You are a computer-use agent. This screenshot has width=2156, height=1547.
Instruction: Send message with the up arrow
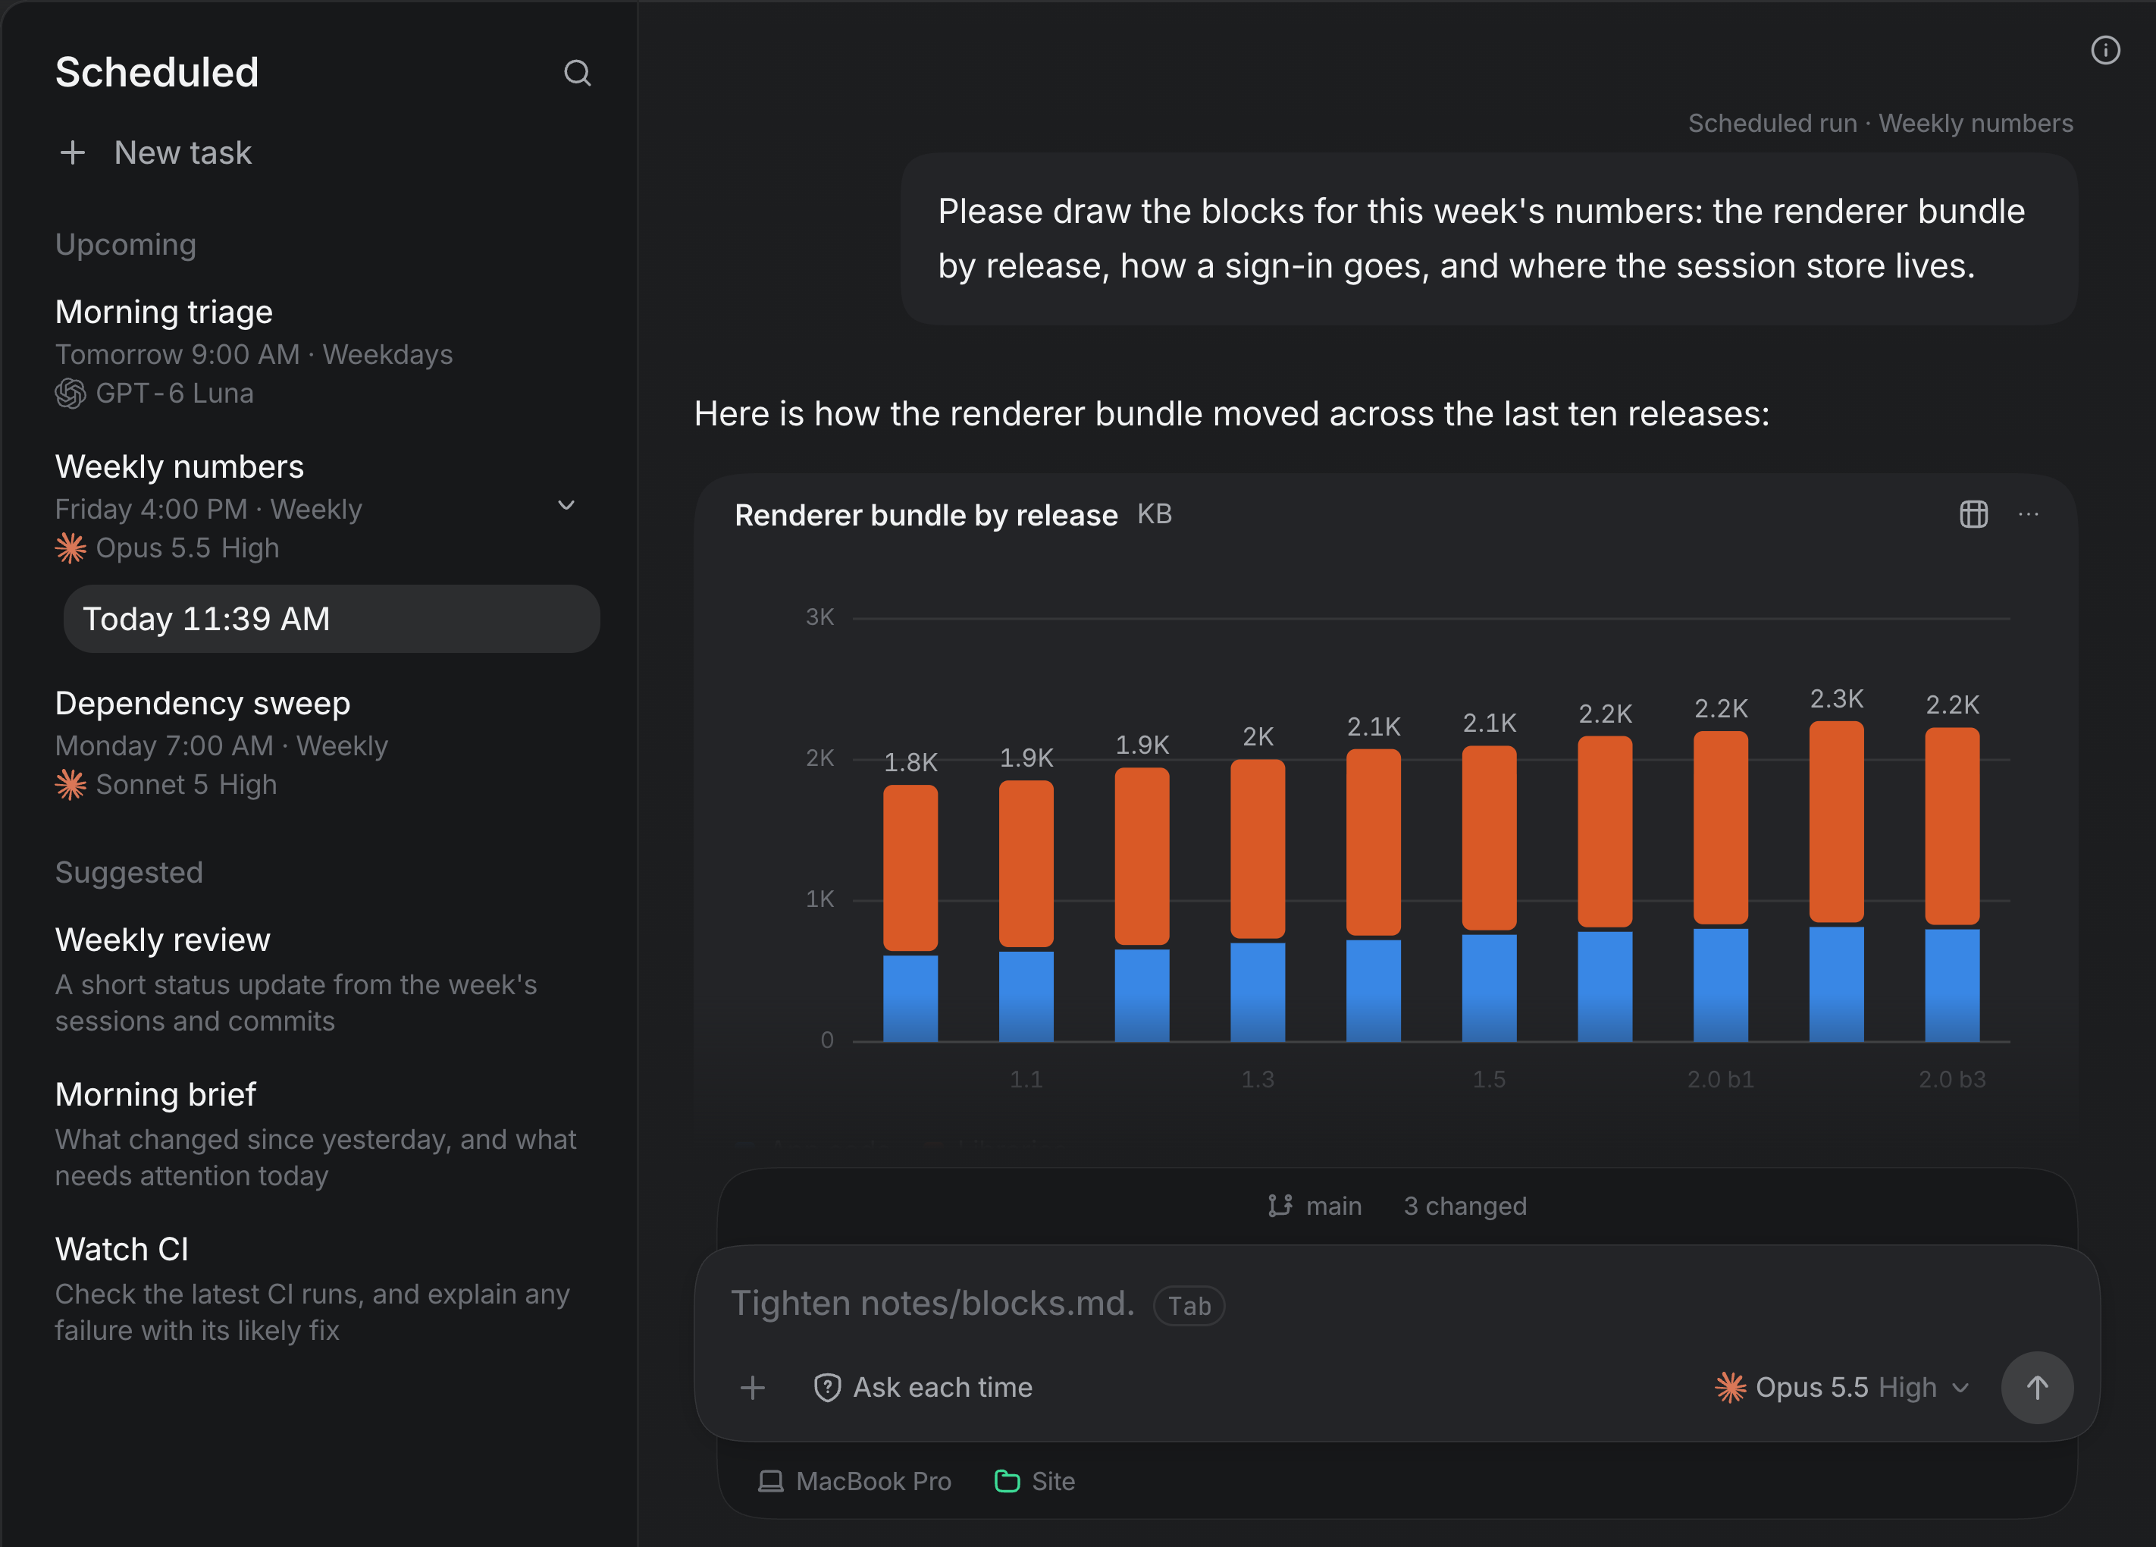pyautogui.click(x=2037, y=1387)
